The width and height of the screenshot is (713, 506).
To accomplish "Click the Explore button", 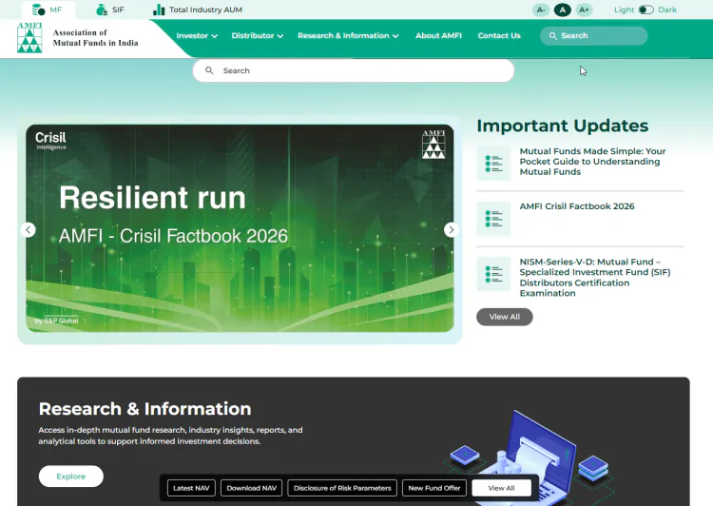I will click(71, 476).
